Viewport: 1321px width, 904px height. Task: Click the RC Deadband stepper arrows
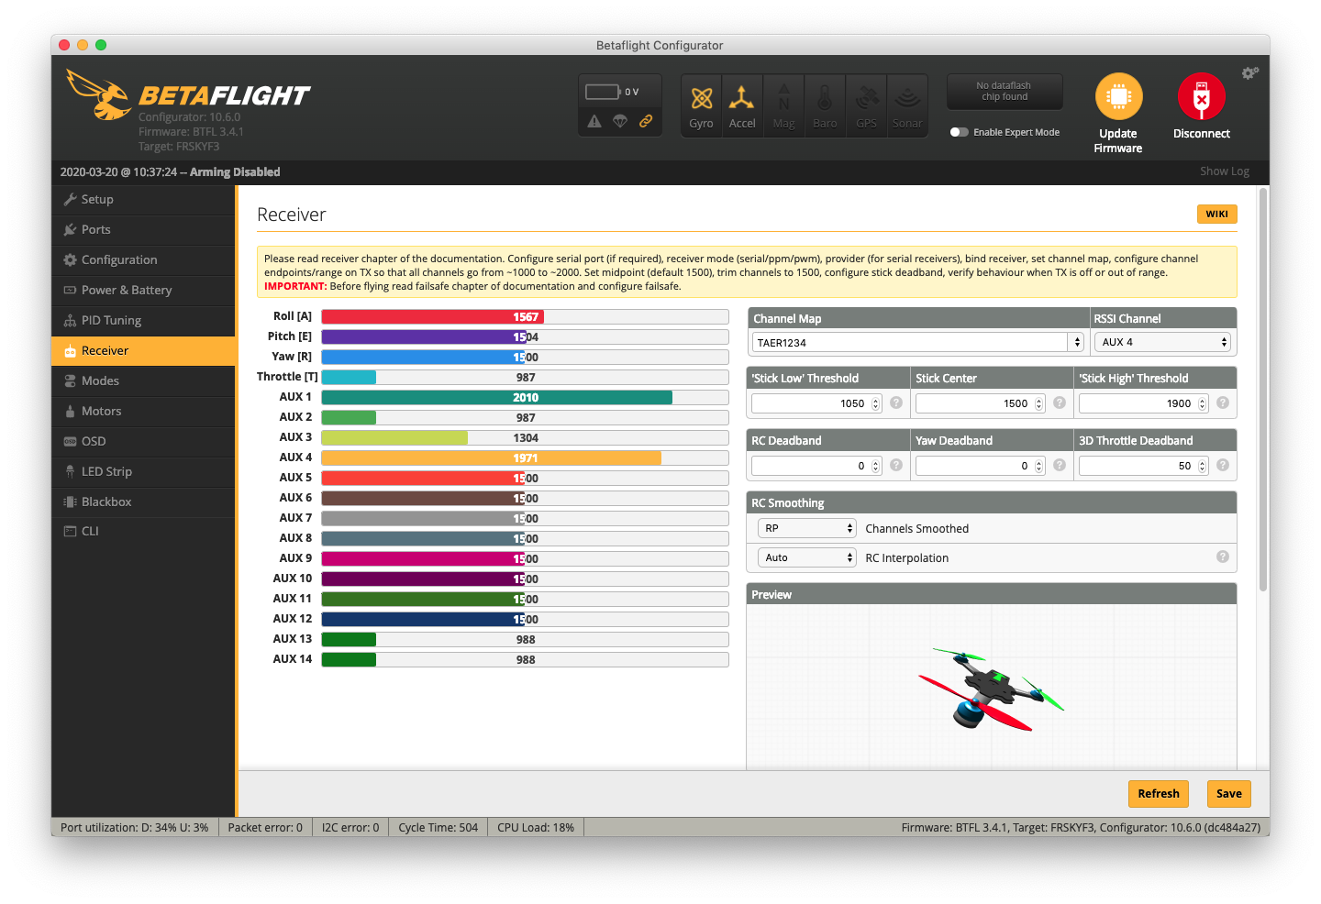pos(876,466)
